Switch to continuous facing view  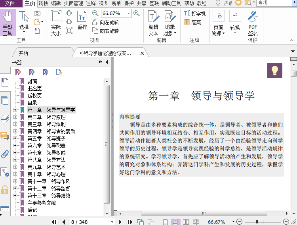(x=196, y=222)
